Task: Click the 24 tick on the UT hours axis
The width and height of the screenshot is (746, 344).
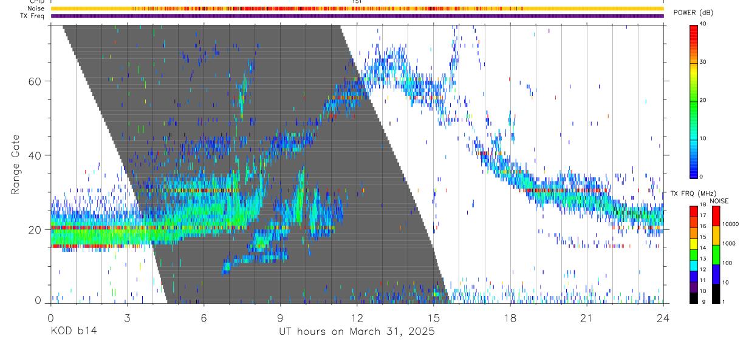Action: (x=663, y=317)
